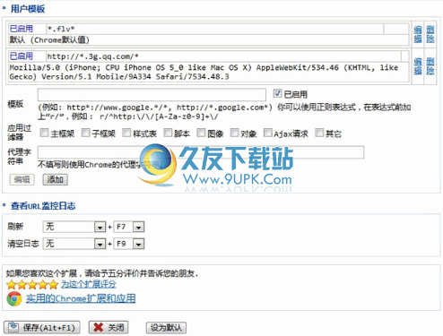Check the 样式表 filter checkbox
This screenshot has width=443, height=336.
pyautogui.click(x=126, y=133)
